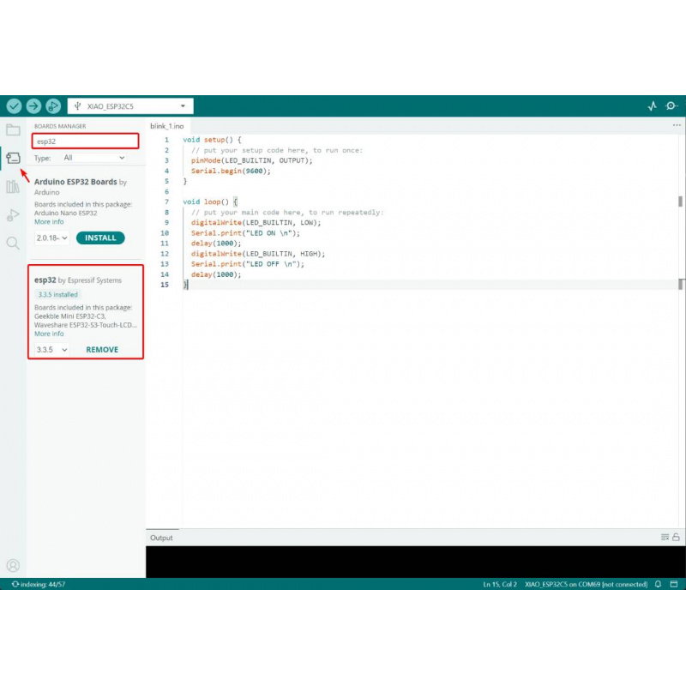Toggle the bottom panel status bar icon
686x686 pixels.
pyautogui.click(x=674, y=584)
